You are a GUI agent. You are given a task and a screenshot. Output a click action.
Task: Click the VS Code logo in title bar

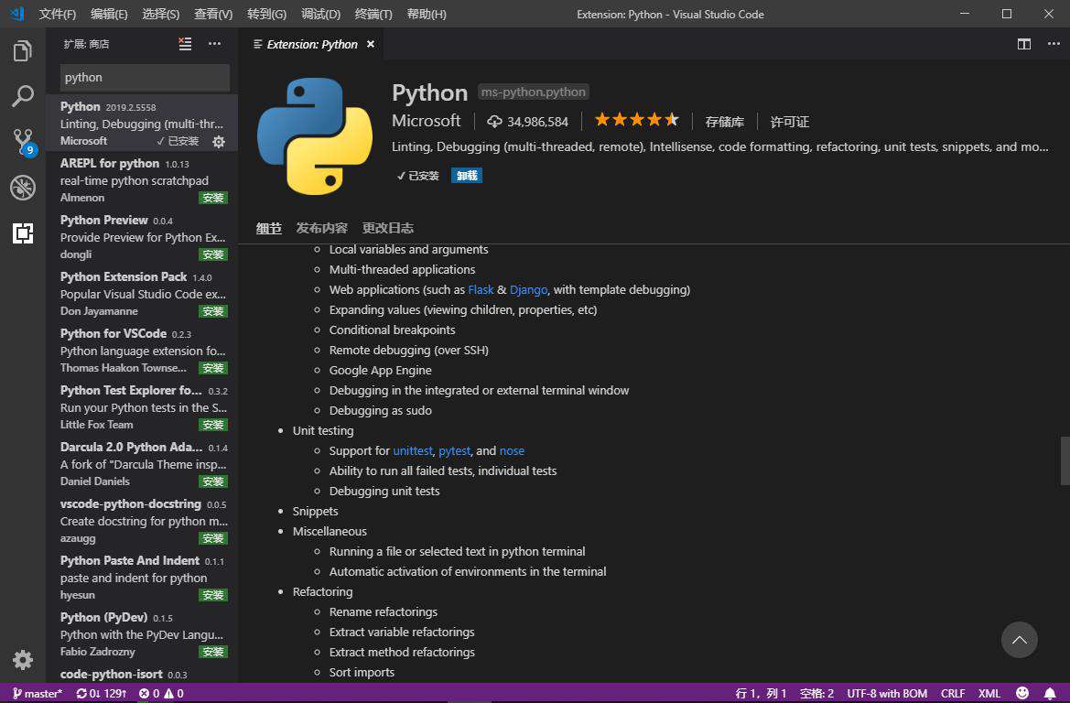[16, 14]
